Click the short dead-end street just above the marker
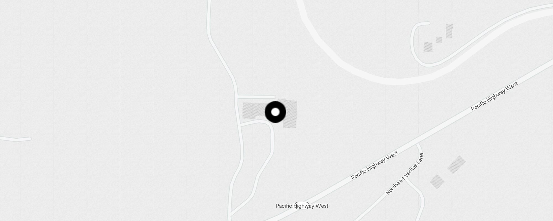The width and height of the screenshot is (553, 221). click(x=257, y=97)
